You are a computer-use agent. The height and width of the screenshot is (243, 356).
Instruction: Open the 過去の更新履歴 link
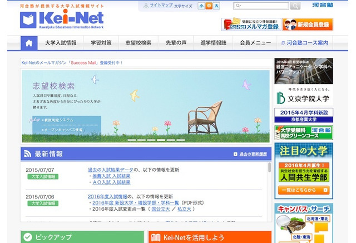(253, 154)
